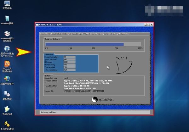The height and width of the screenshot is (132, 189).
Task: Launch Windows启动引导修复 desktop icon
Action: pyautogui.click(x=7, y=36)
